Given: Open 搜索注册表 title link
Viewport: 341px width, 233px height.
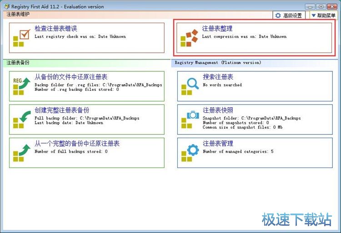Looking at the screenshot, I should point(218,77).
